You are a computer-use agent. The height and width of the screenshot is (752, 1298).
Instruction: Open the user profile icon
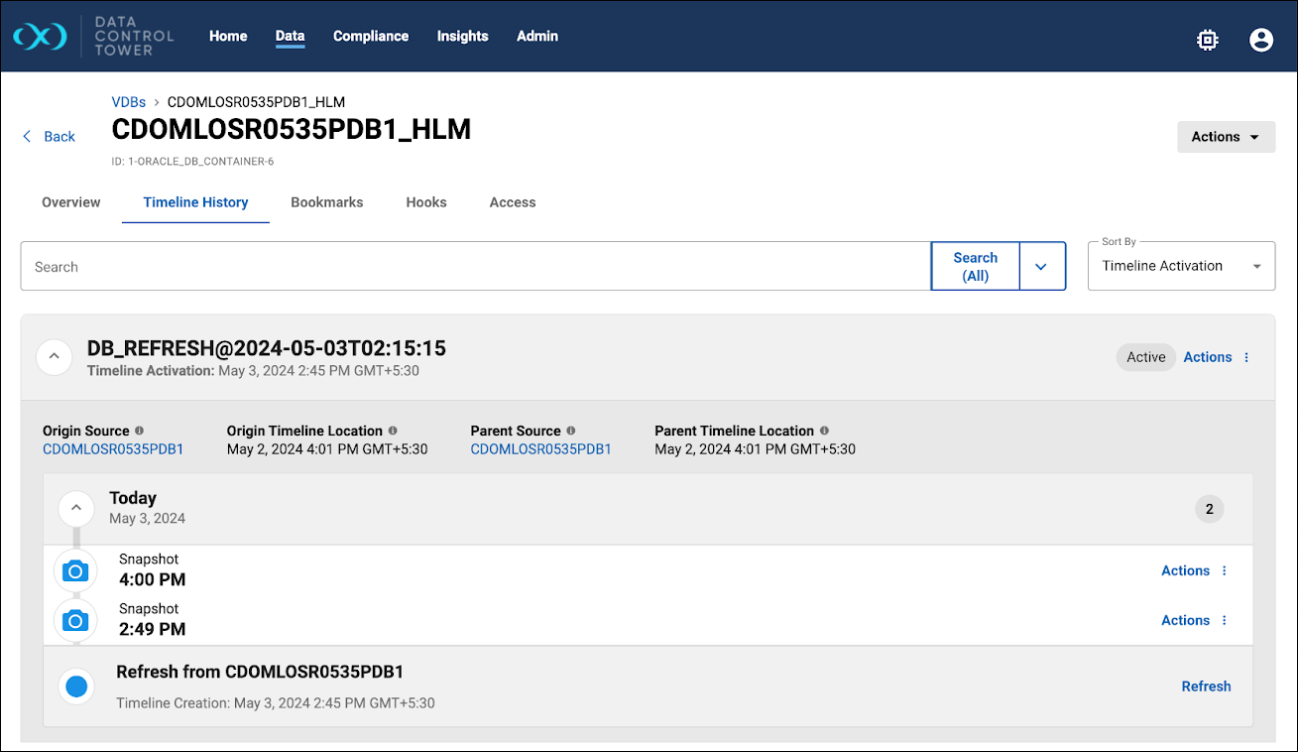(x=1260, y=40)
